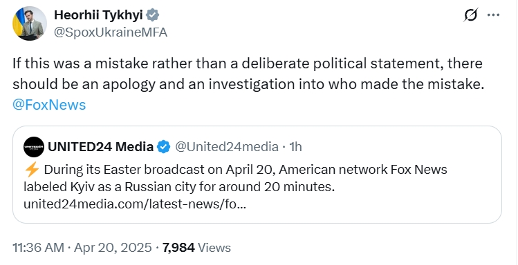This screenshot has width=518, height=265.
Task: Open the Grok slash-circle icon
Action: click(x=470, y=15)
